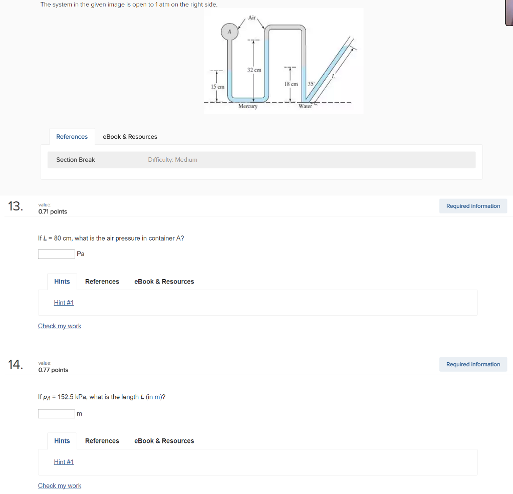Open References tab under question 13
The image size is (513, 494).
point(102,282)
